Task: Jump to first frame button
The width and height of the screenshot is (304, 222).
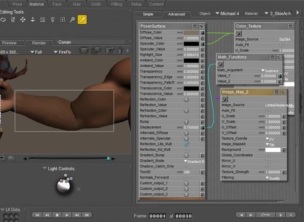Action: click(37, 215)
